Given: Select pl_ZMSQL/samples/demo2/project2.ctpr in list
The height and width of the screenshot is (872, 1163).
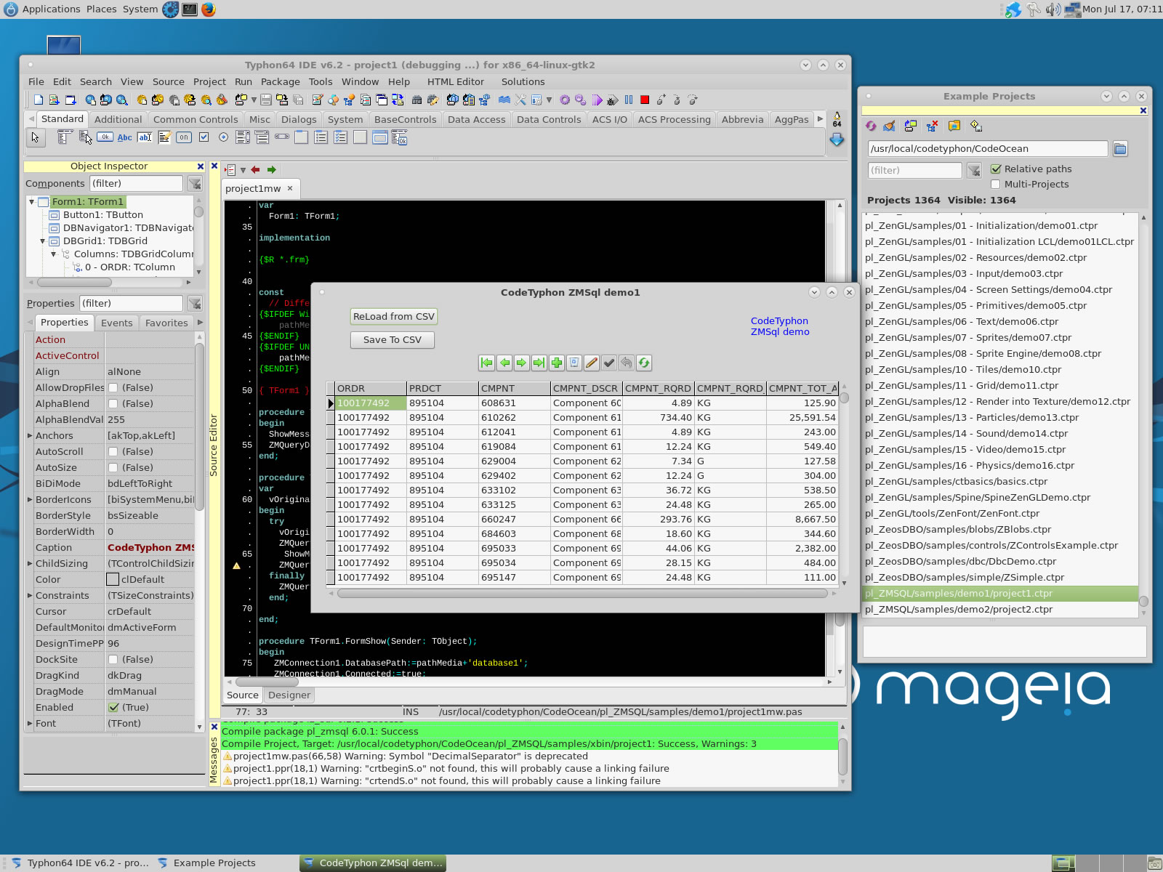Looking at the screenshot, I should tap(1000, 609).
